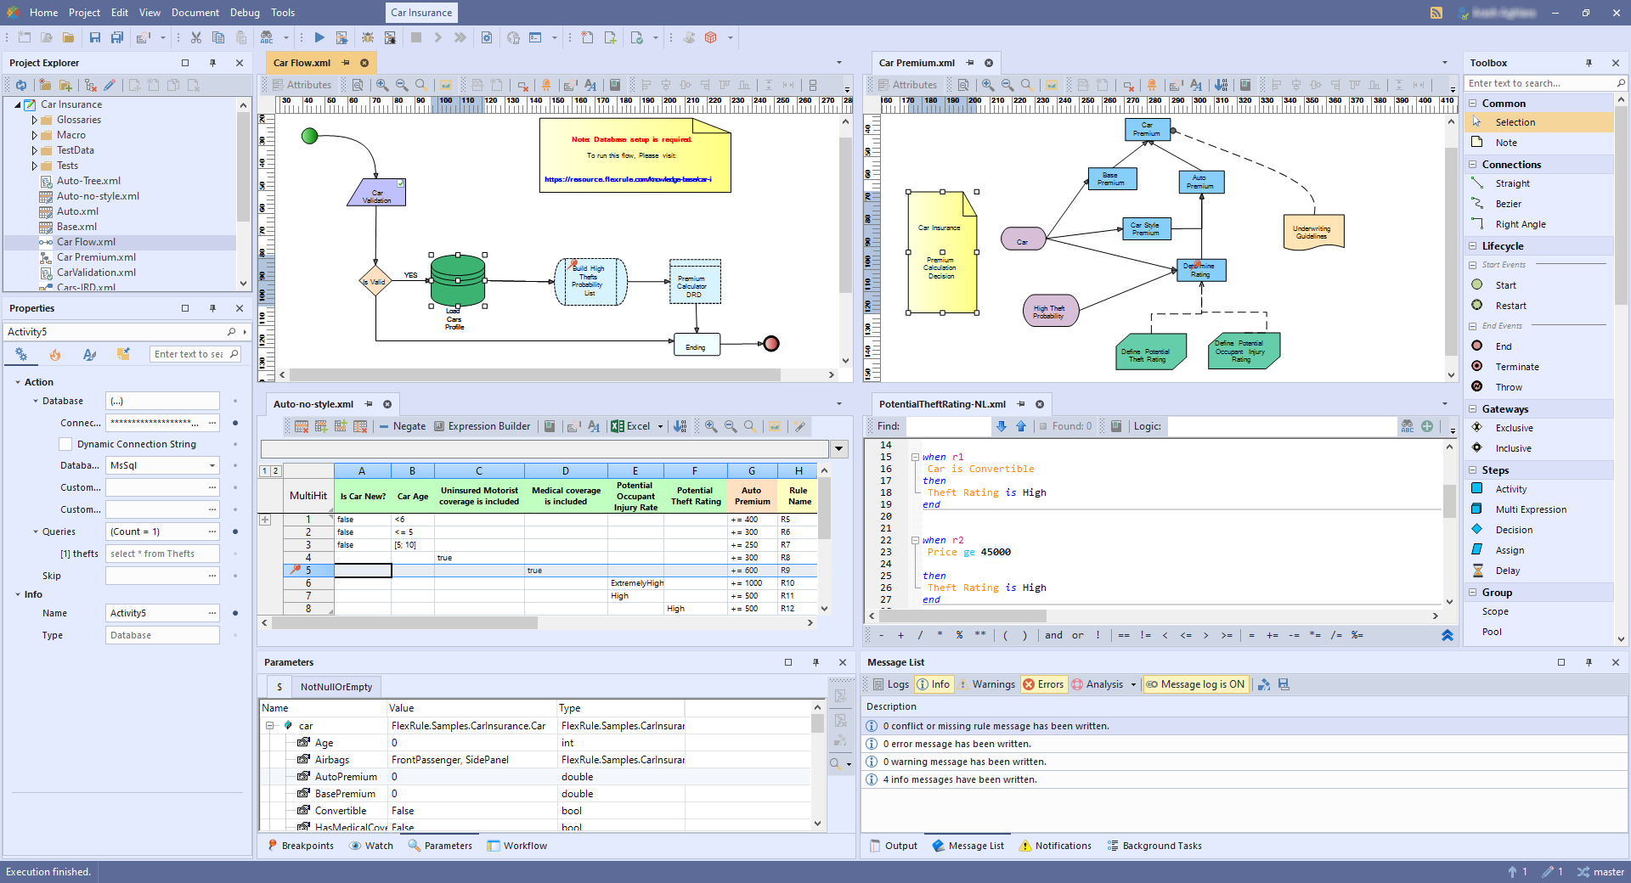Expand the Glossaries tree node
Image resolution: width=1631 pixels, height=883 pixels.
click(35, 120)
